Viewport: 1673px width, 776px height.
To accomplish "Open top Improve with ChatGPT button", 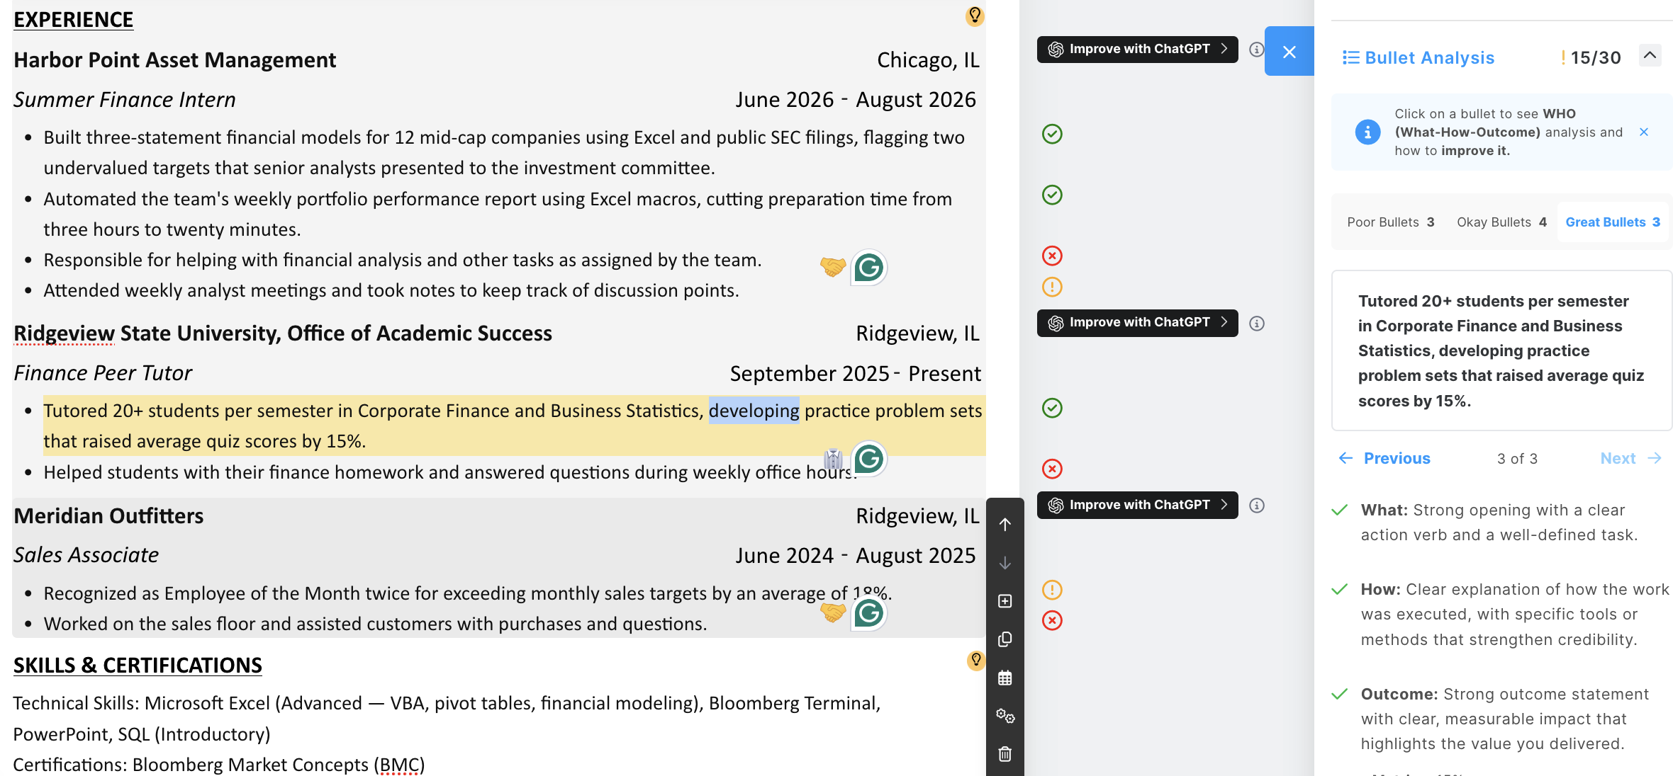I will coord(1137,50).
